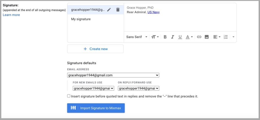Viewport: 260px width, 120px height.
Task: Click inside the signature text editor area
Action: point(180,17)
